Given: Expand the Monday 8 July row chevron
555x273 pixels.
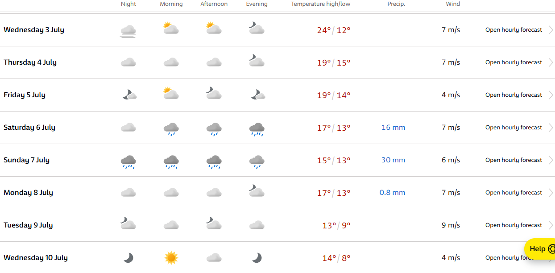Looking at the screenshot, I should pos(551,193).
